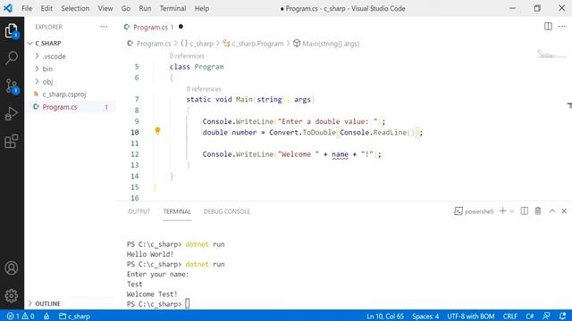Open the Run menu
This screenshot has width=572, height=321.
(x=145, y=8)
